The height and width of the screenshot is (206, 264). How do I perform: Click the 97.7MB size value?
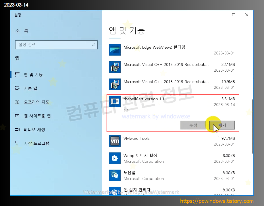228,138
